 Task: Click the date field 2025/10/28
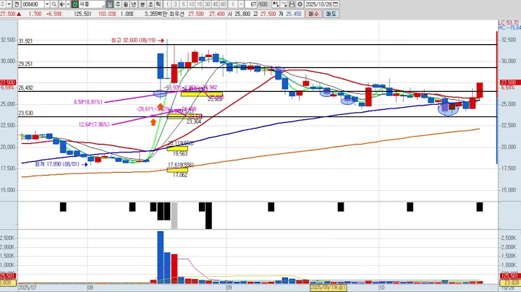pyautogui.click(x=318, y=4)
